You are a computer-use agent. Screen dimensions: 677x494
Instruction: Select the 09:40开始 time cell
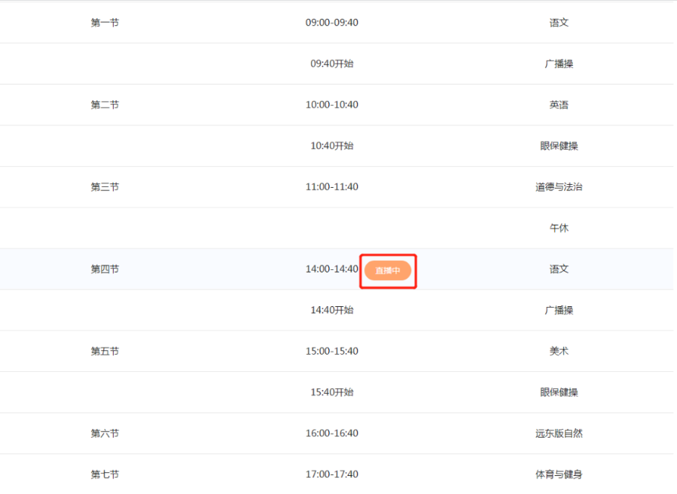(331, 64)
